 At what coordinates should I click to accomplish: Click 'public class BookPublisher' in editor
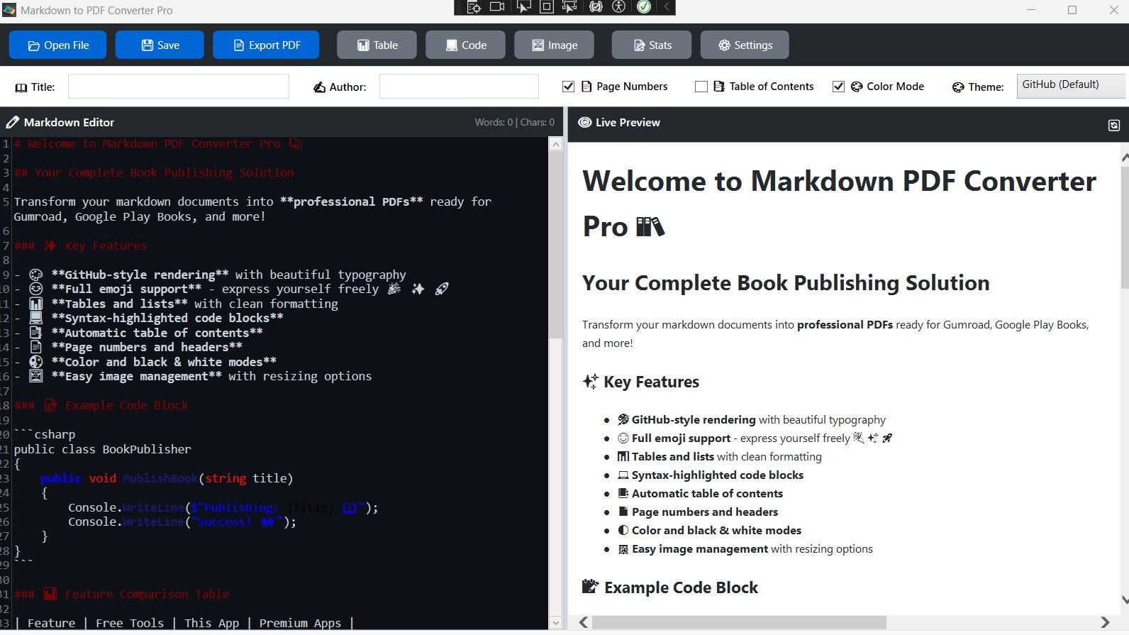(102, 449)
